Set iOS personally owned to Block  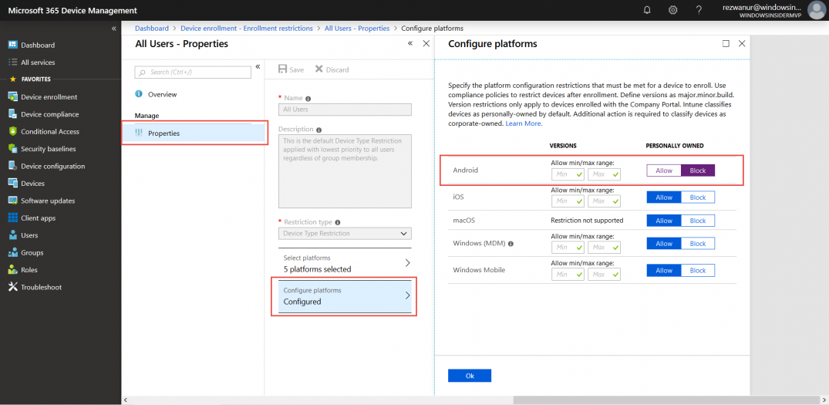tap(698, 197)
